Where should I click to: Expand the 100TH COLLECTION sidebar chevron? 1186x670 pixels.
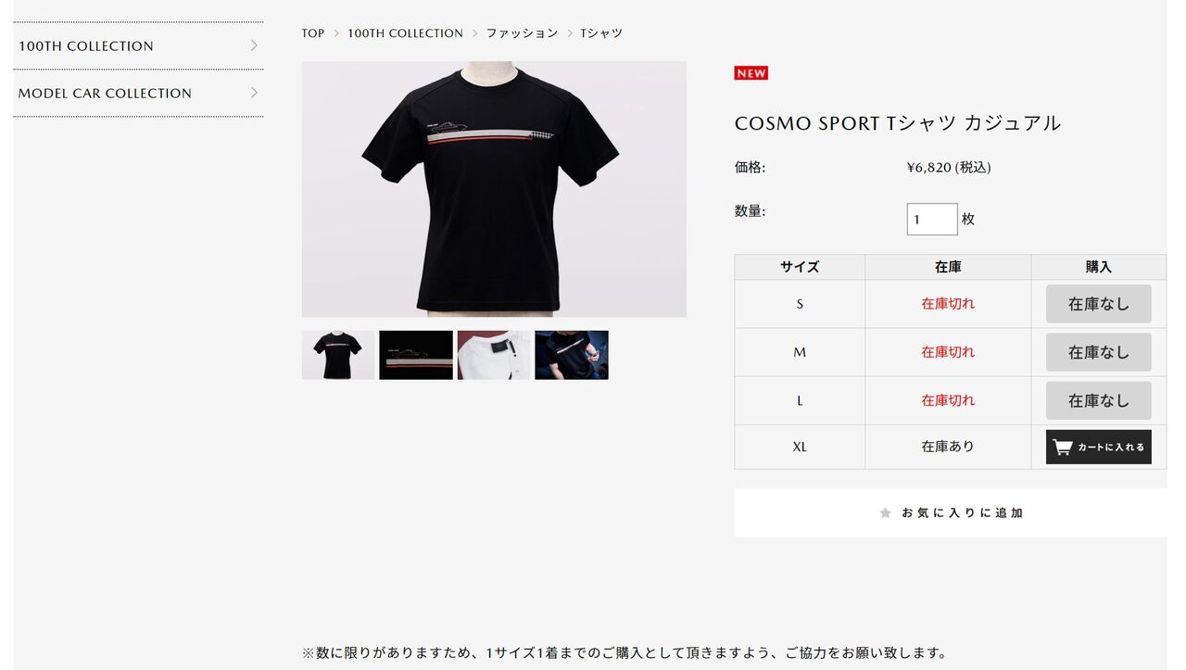coord(254,45)
